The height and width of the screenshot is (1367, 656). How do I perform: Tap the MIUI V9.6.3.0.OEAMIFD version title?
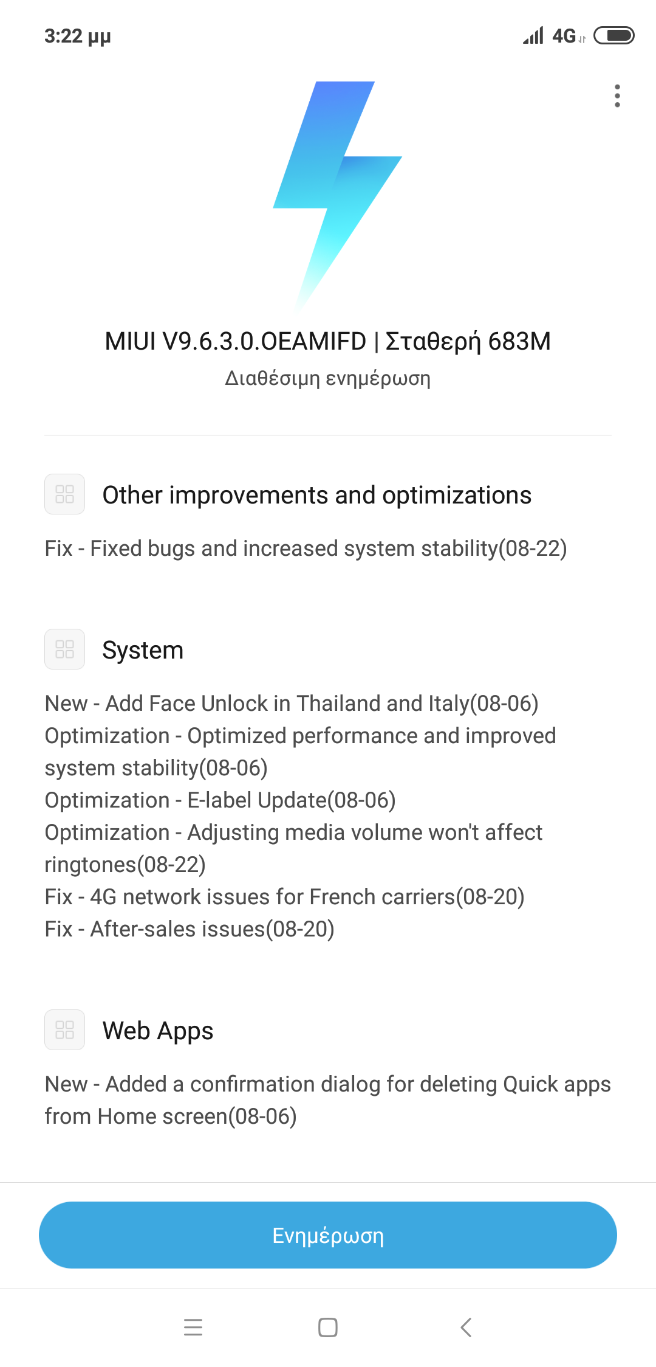pyautogui.click(x=327, y=341)
